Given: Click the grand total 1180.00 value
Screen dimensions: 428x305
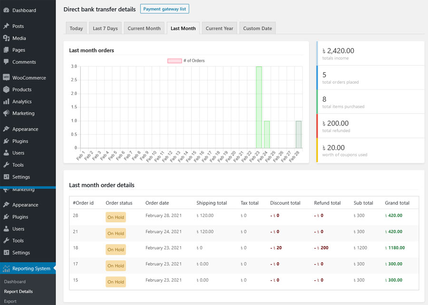Looking at the screenshot, I should click(395, 248).
